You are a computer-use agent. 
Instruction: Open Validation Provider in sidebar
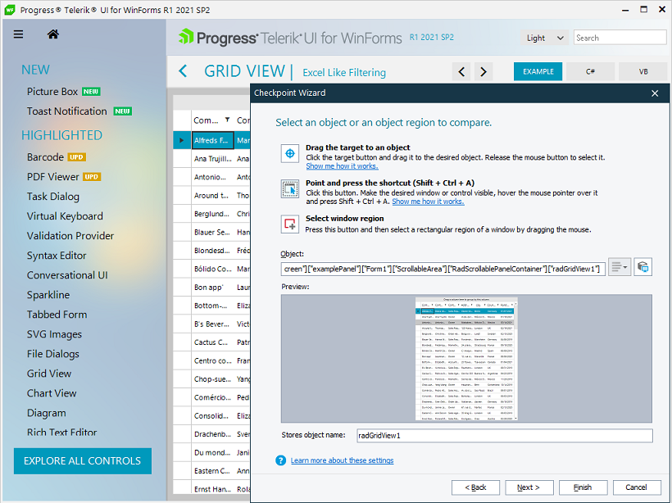(x=70, y=236)
